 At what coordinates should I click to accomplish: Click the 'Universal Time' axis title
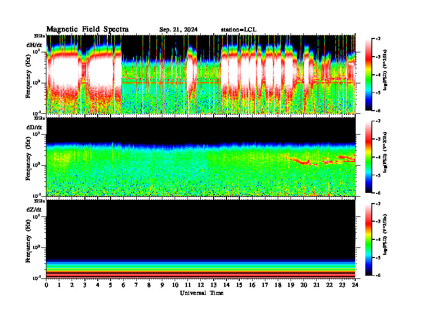click(201, 293)
